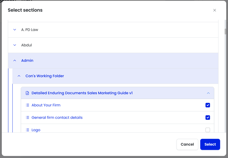Viewport: 228px width, 158px height.
Task: Collapse Con's Working Folder chevron
Action: point(19,76)
